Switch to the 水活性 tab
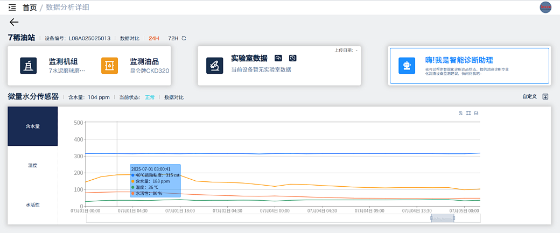560x233 pixels. [33, 204]
